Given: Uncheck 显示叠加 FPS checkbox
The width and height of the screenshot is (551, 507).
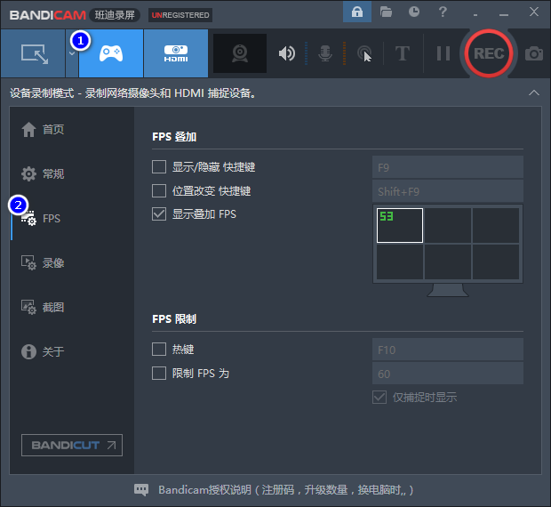Looking at the screenshot, I should coord(159,213).
